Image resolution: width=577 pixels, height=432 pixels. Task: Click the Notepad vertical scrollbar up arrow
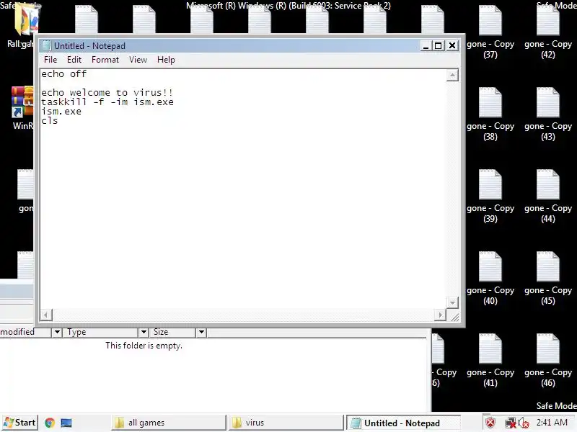pos(452,76)
